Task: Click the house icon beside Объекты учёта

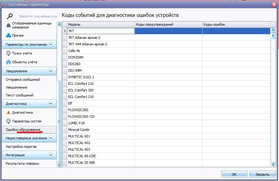Action: tap(8, 62)
